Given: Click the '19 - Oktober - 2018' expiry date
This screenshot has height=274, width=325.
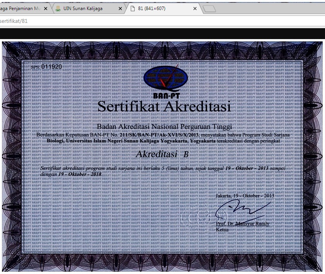Looking at the screenshot, I should click(80, 174).
